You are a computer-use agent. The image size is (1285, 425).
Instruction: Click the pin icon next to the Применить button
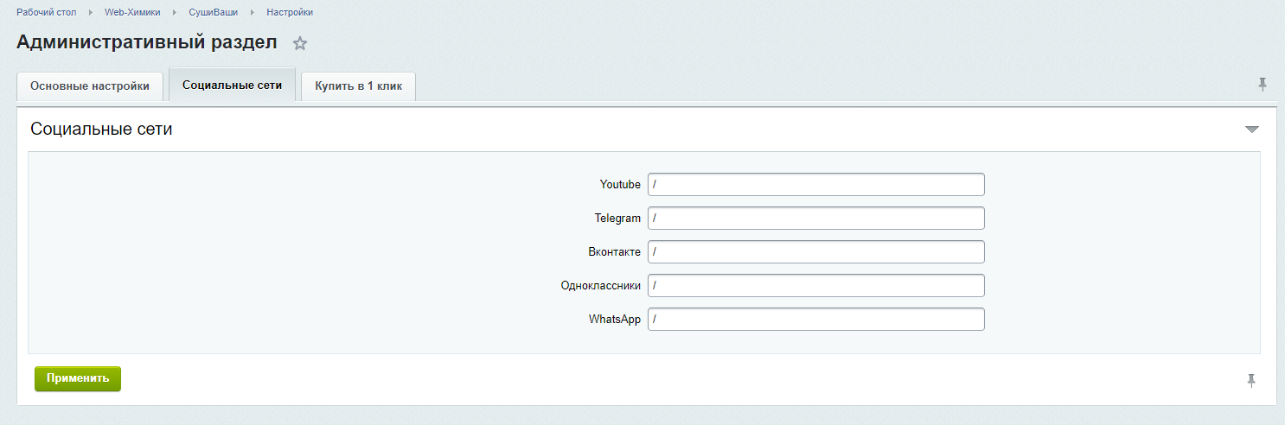[x=1250, y=380]
